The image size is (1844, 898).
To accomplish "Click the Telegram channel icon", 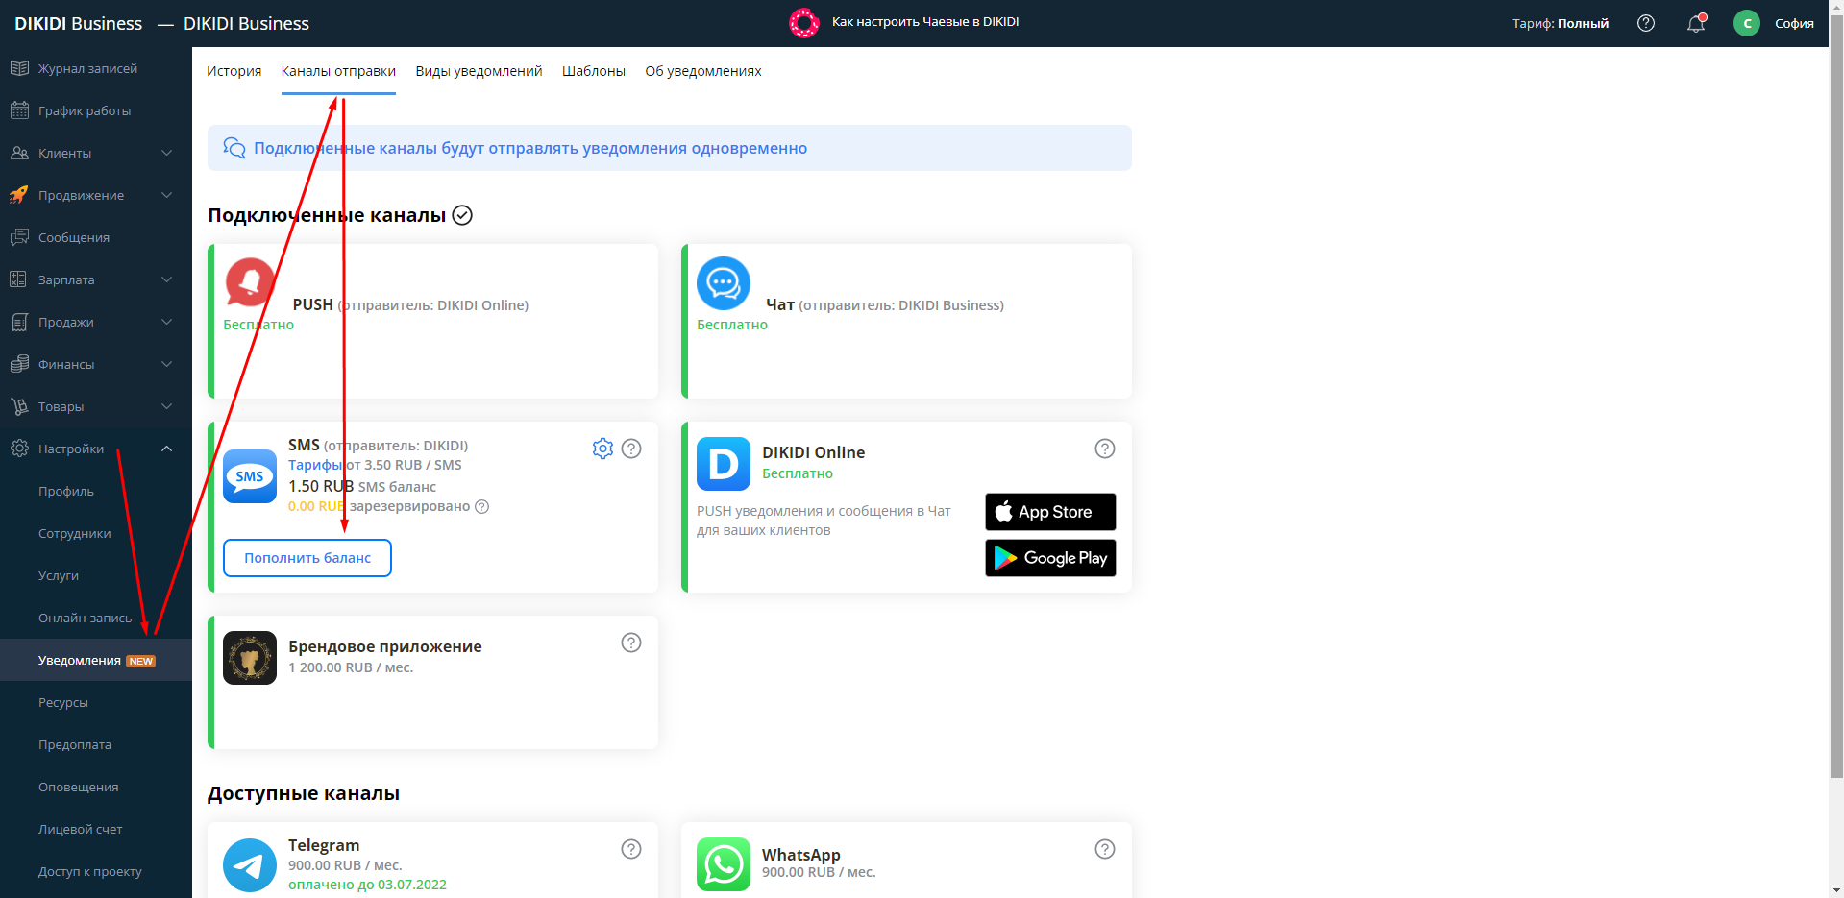I will 250,865.
